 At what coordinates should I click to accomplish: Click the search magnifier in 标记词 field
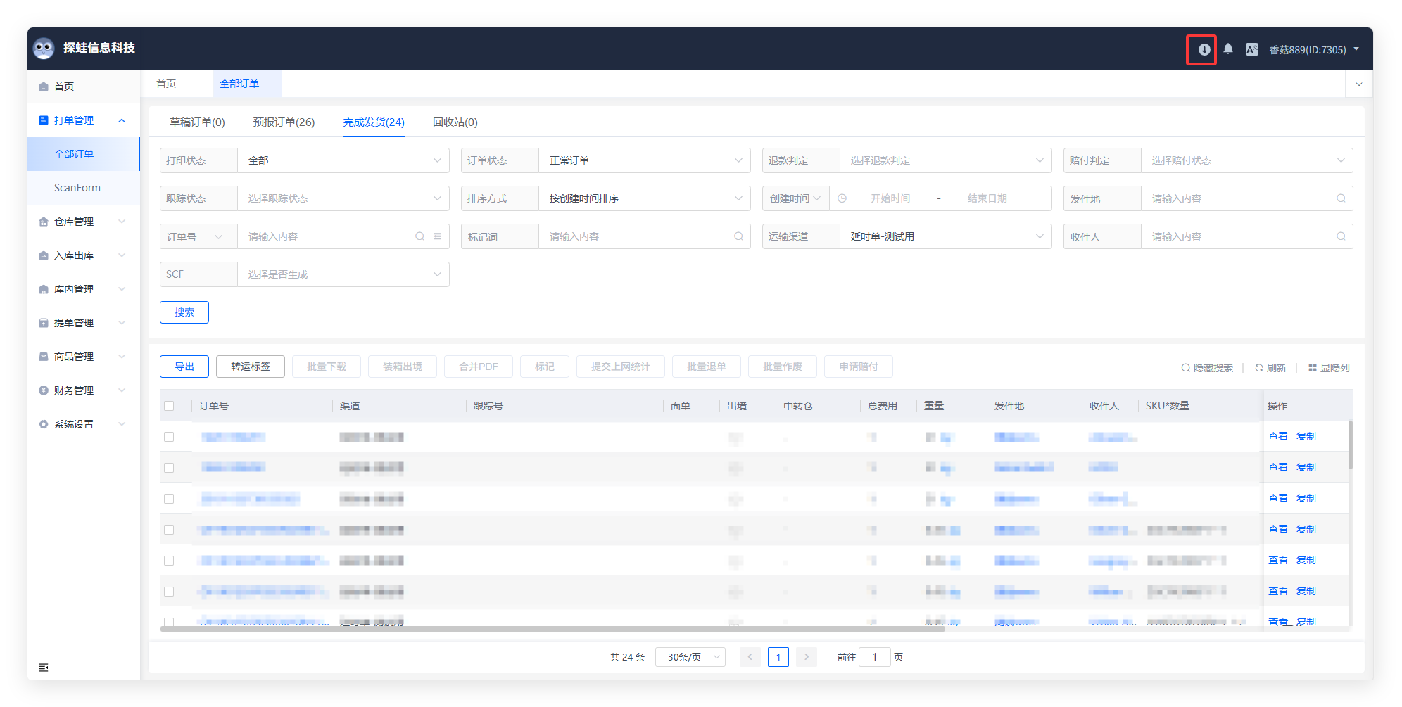[738, 236]
